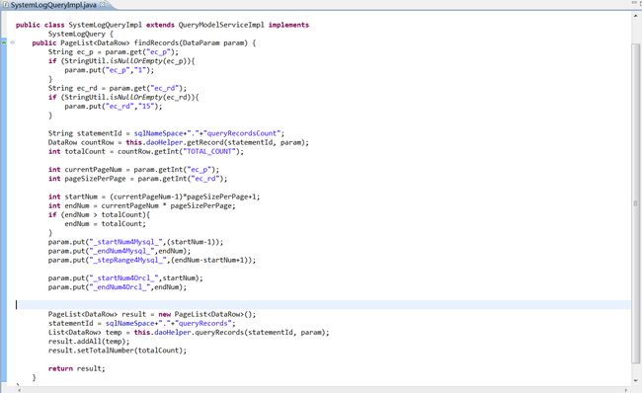
Task: Click the line 'result.addAll(temp);'
Action: (x=89, y=341)
